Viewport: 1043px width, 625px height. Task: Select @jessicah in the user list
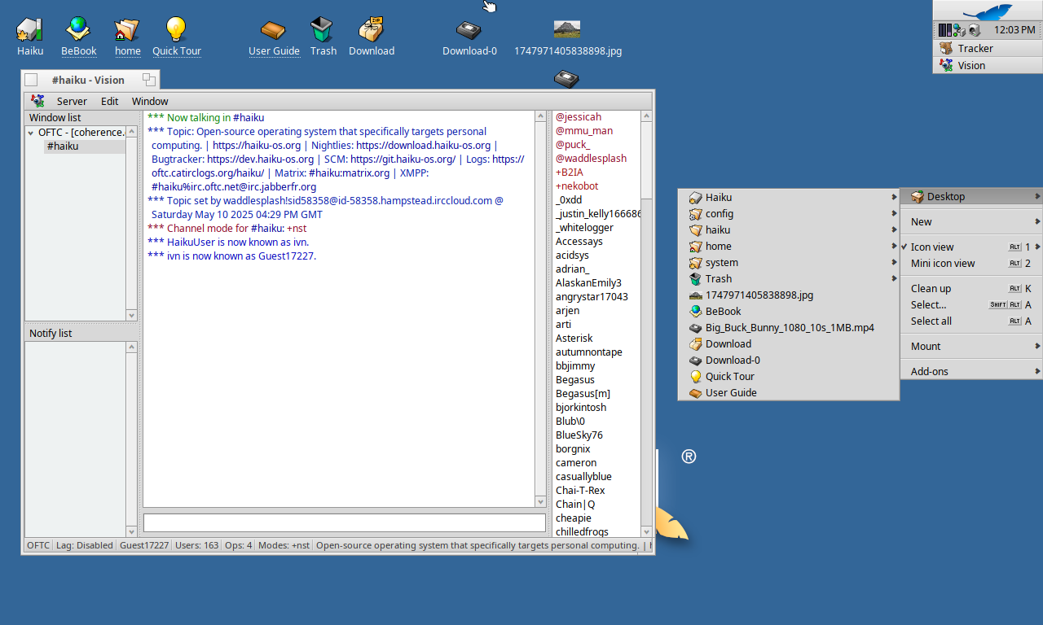coord(579,117)
